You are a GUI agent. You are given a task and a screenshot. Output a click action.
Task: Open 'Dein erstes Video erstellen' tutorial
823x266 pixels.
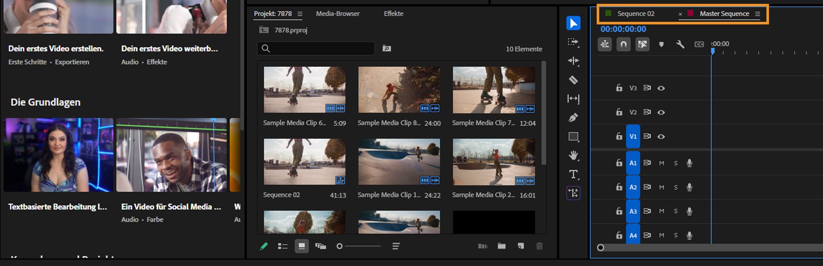click(x=58, y=17)
